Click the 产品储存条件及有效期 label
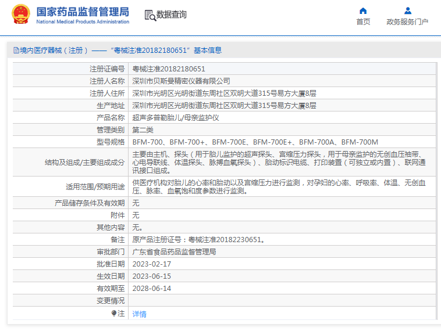The height and width of the screenshot is (331, 441). click(x=90, y=203)
